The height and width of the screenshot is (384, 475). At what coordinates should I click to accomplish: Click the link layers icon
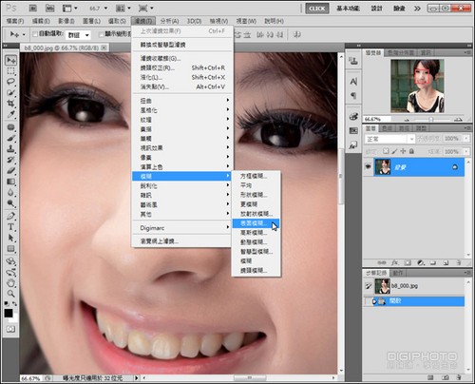point(382,263)
